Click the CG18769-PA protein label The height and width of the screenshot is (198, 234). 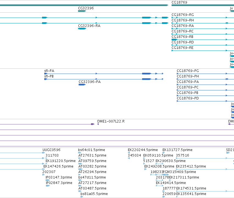click(188, 82)
